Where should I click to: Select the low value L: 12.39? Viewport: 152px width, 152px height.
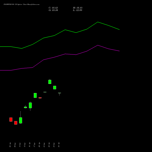click(78, 10)
